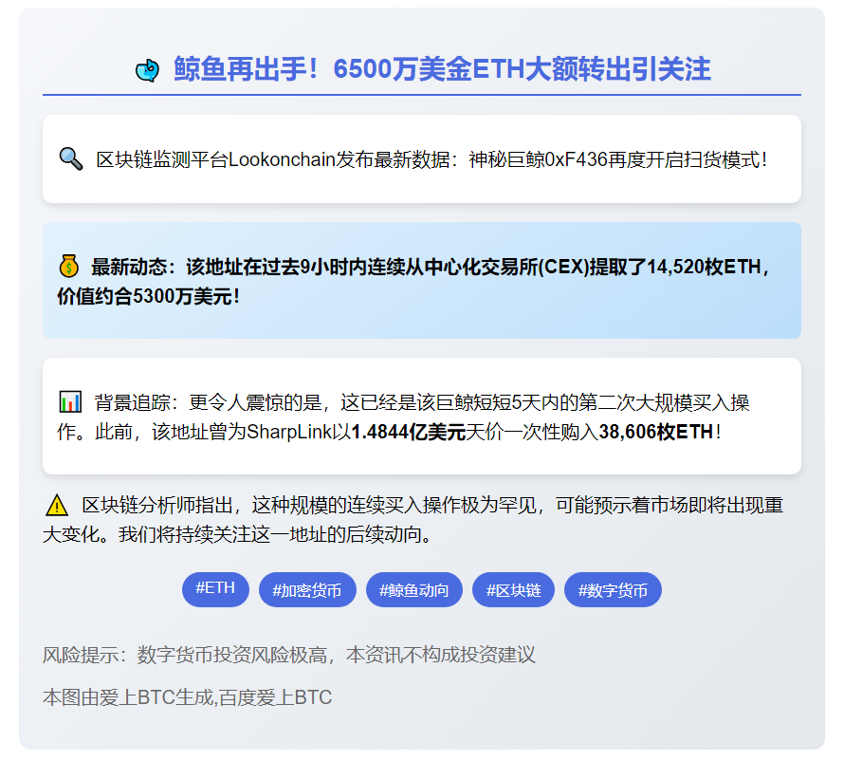Open the #鲸鱼动向 tag
Viewport: 844px width, 779px height.
[x=413, y=590]
